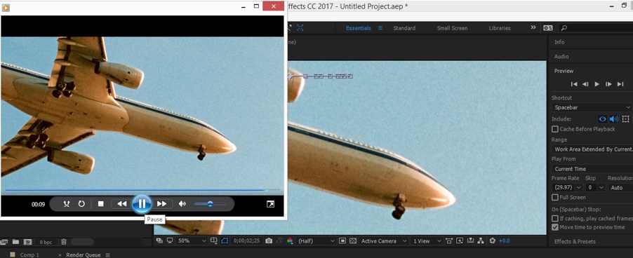Open the Timeline button in viewer
This screenshot has height=258, width=633.
coord(470,240)
